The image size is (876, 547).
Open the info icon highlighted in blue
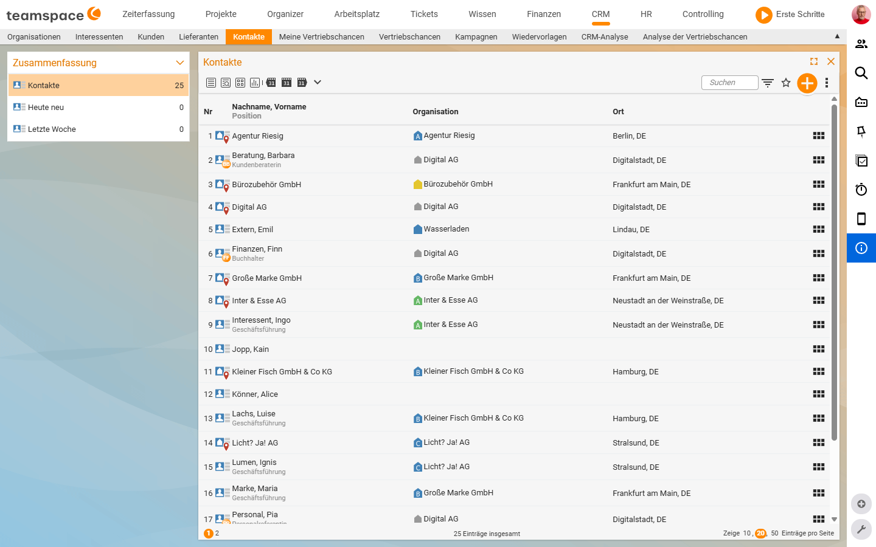coord(861,248)
